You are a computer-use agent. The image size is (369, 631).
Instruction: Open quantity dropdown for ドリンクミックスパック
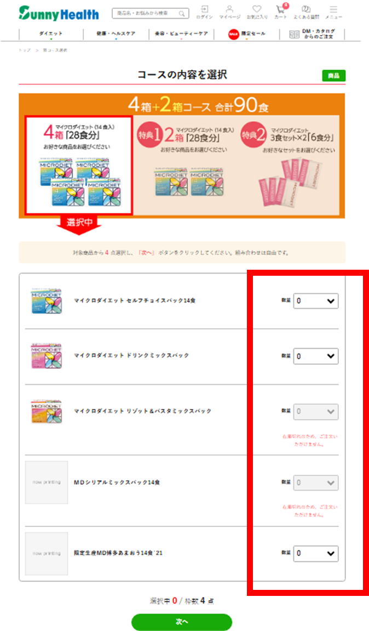316,356
